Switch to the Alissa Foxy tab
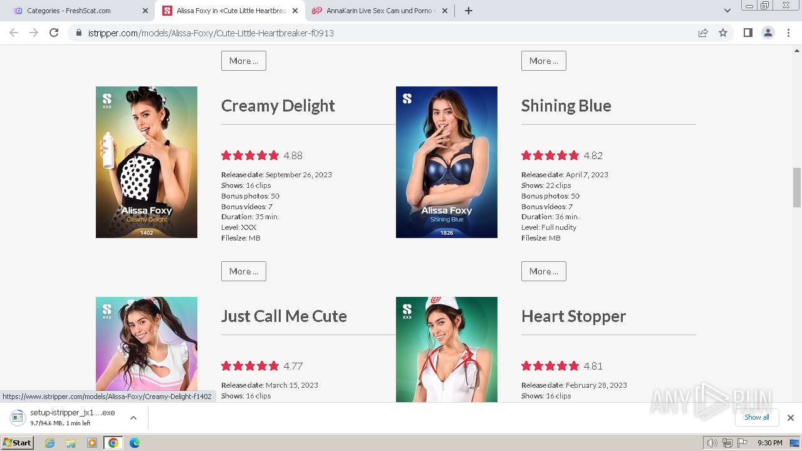This screenshot has width=802, height=451. click(x=229, y=11)
